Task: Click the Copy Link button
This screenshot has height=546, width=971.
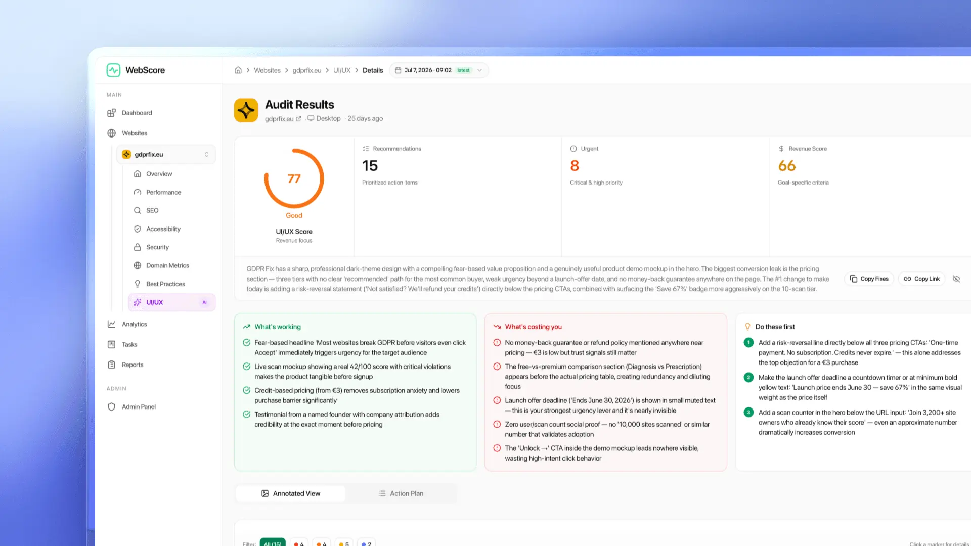Action: (x=921, y=279)
